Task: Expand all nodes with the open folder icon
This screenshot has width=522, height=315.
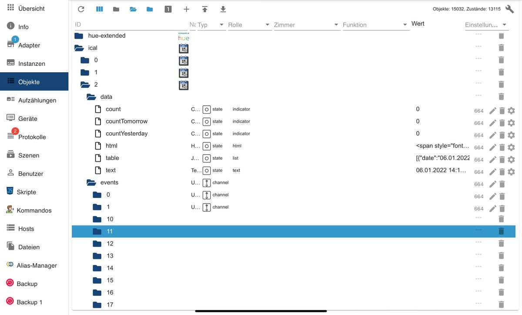Action: [133, 9]
